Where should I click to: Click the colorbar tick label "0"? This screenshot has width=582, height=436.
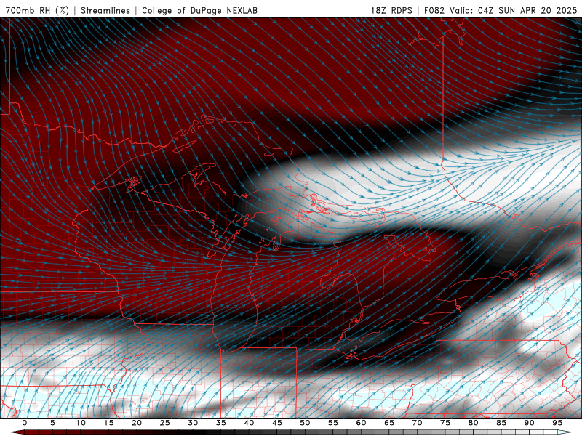25,423
